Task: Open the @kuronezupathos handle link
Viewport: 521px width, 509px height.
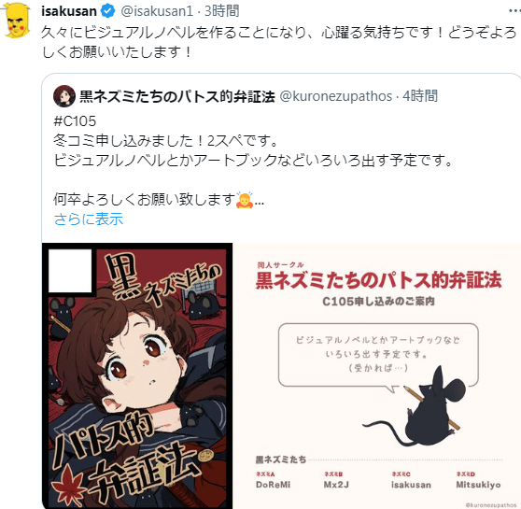Action: [x=335, y=96]
